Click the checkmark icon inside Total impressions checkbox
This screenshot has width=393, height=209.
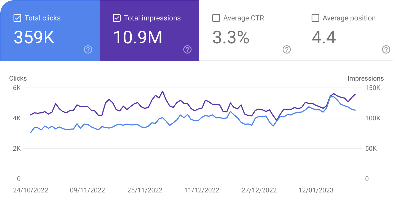[116, 18]
